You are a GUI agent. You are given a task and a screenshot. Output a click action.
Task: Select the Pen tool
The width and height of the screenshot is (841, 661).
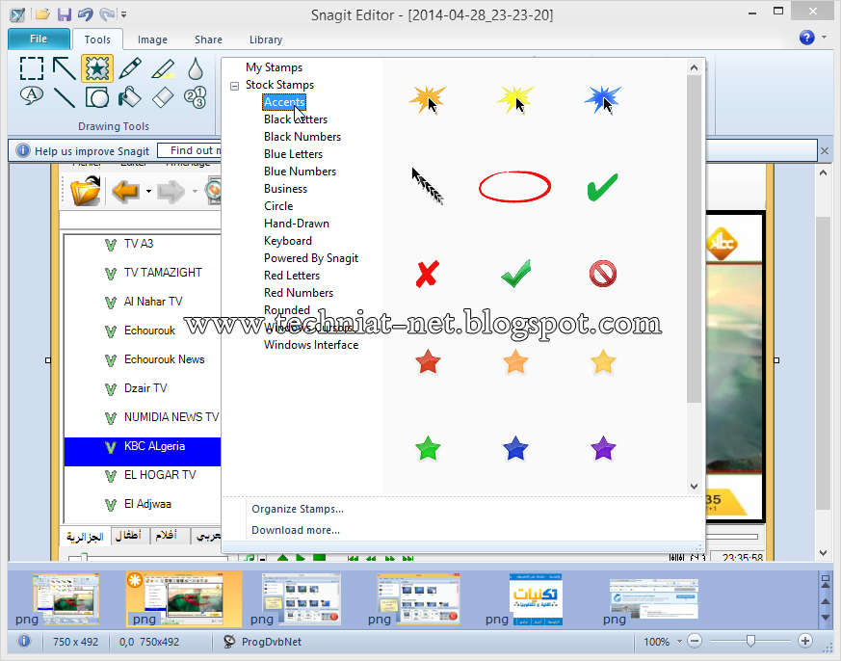click(128, 68)
